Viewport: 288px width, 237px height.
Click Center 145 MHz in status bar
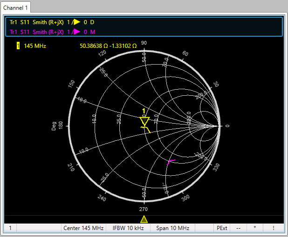[x=83, y=228]
